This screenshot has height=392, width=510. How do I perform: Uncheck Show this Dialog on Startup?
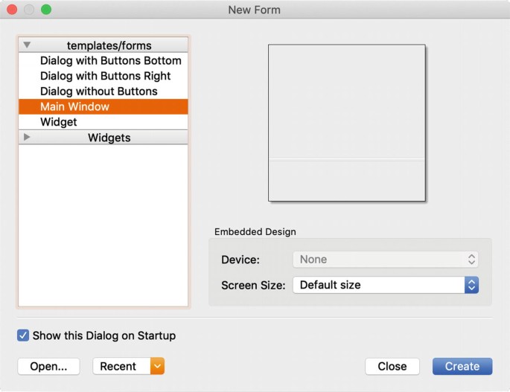pyautogui.click(x=23, y=335)
